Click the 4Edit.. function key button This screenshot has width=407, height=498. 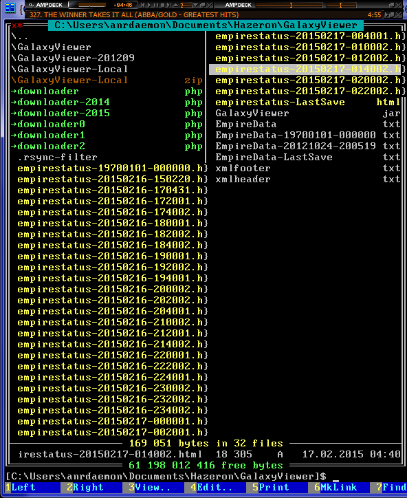[x=219, y=488]
